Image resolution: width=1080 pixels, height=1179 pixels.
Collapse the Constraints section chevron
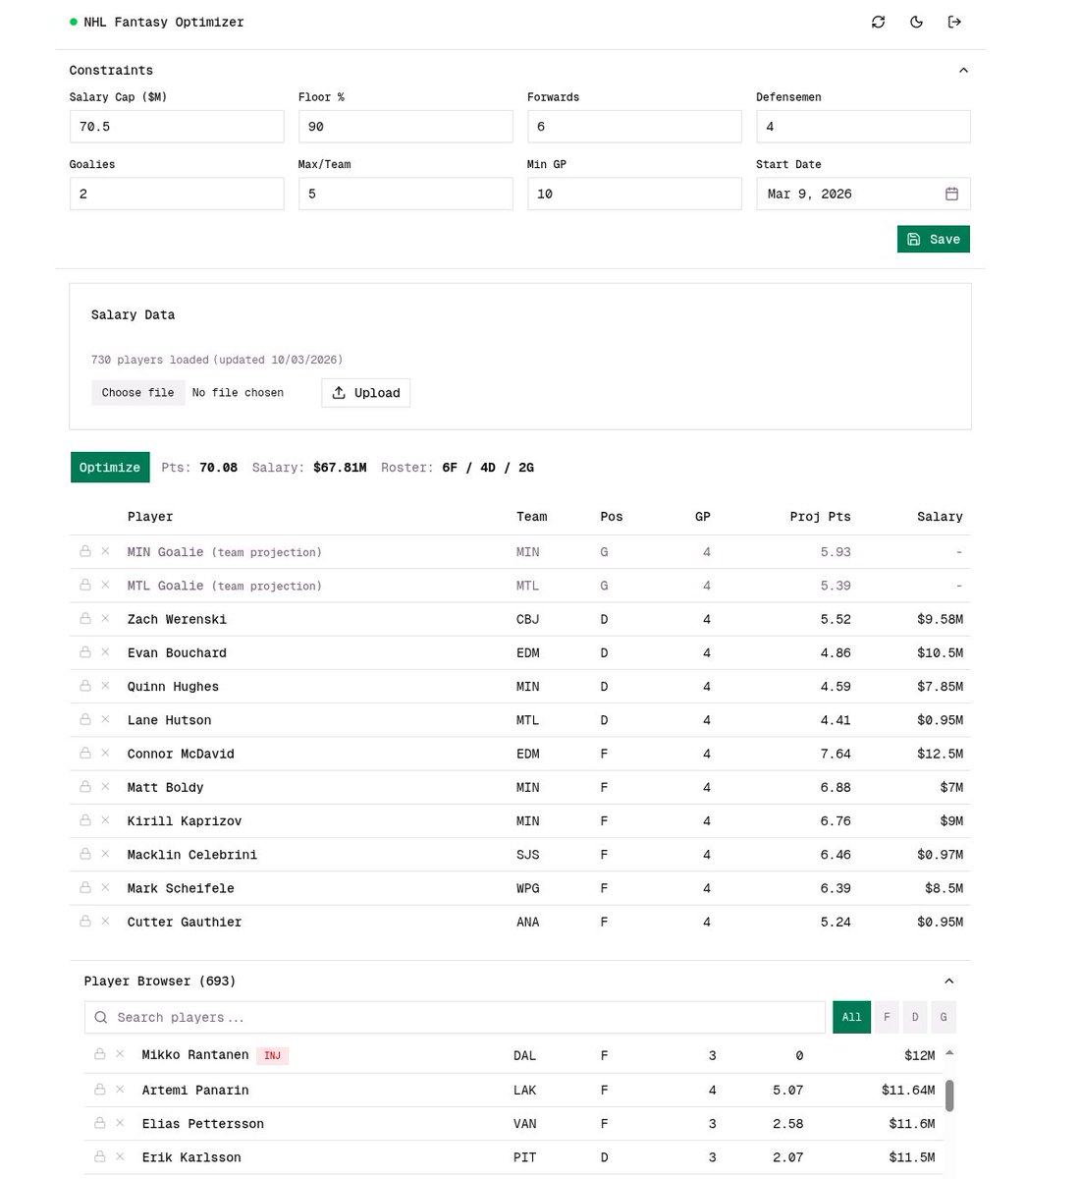pos(963,70)
